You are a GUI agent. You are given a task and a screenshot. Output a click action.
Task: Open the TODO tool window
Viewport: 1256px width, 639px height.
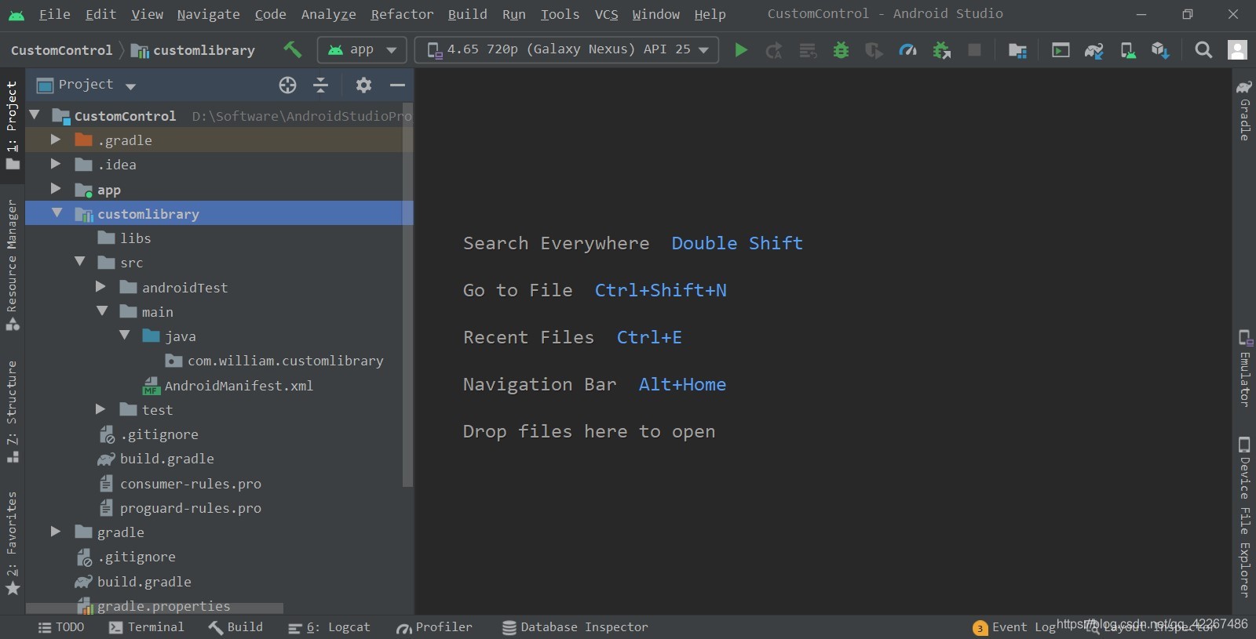61,627
